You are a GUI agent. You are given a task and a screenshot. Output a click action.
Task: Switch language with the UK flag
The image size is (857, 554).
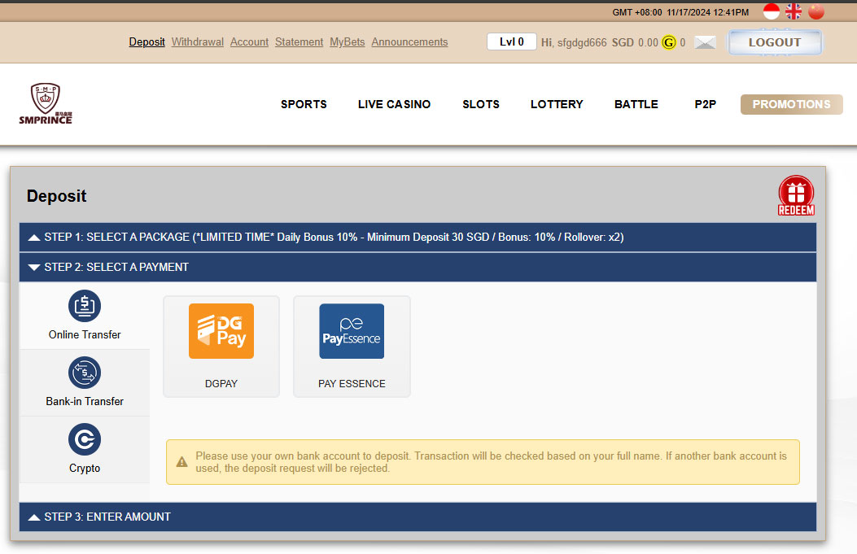click(794, 11)
